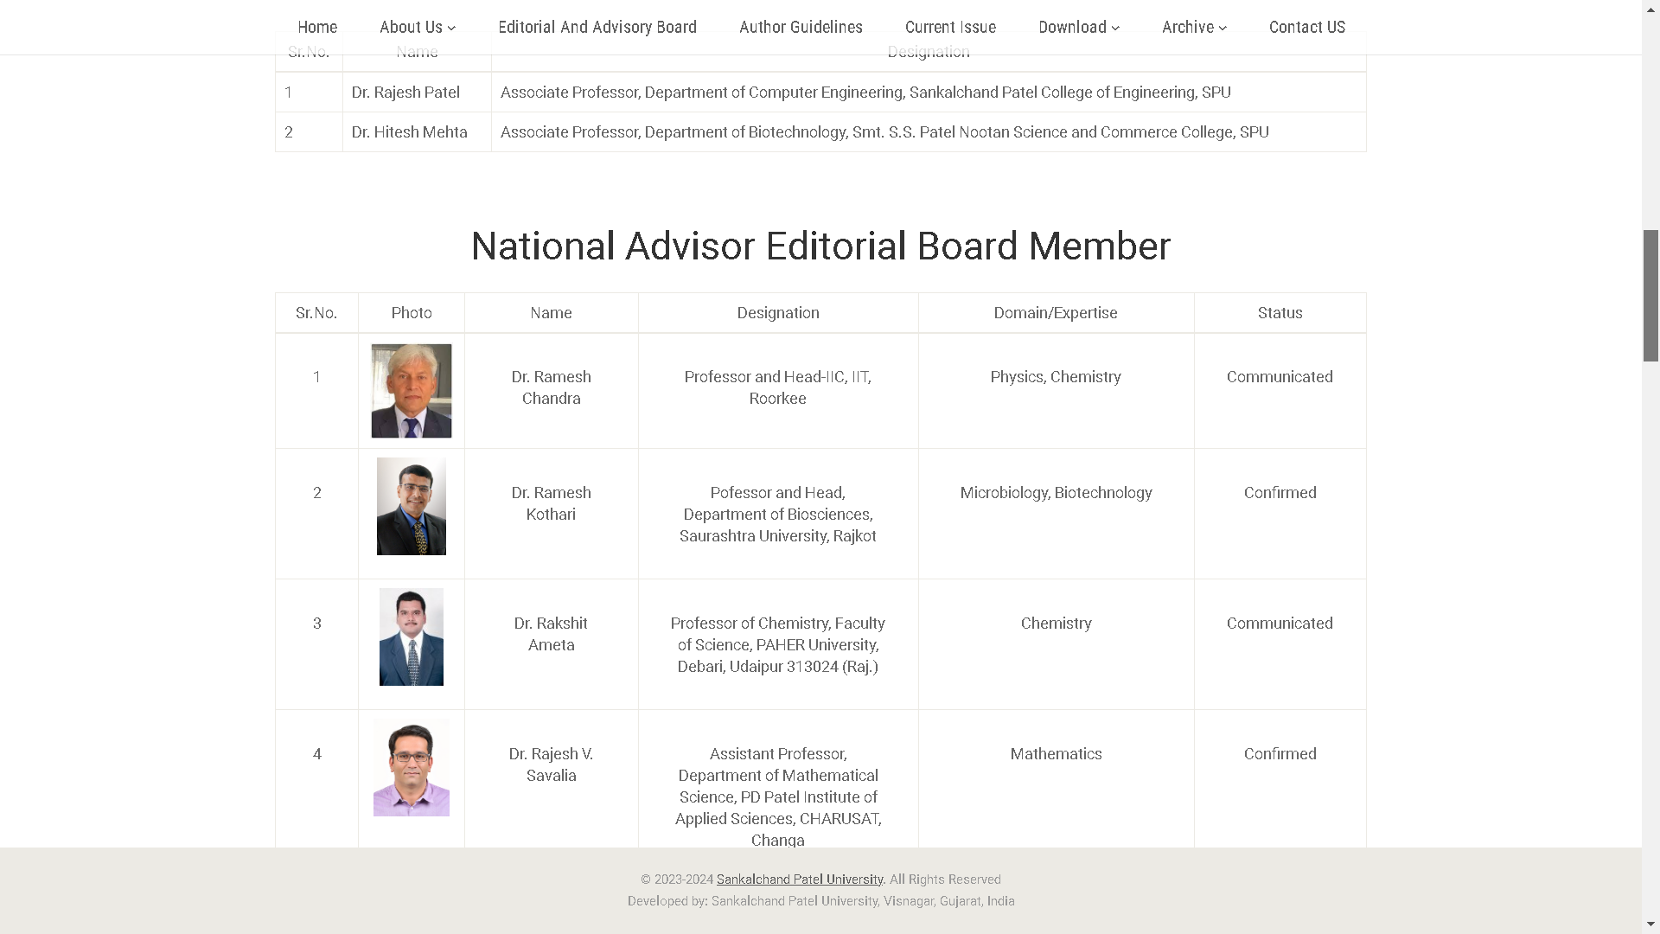Click Dr. Ramesh Kothari's photo
This screenshot has height=934, width=1660.
coord(412,507)
